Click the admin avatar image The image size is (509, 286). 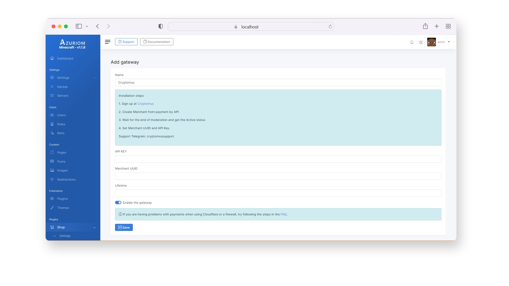pyautogui.click(x=431, y=42)
